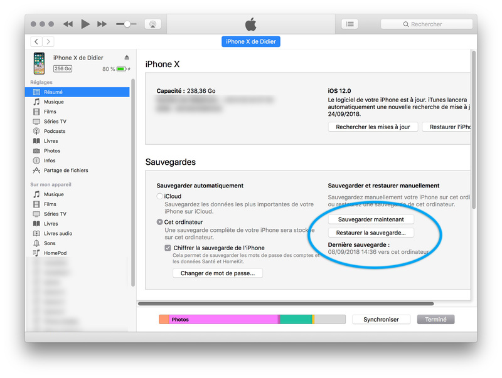This screenshot has width=502, height=378.
Task: Click the iPhone device thumbnail
Action: pyautogui.click(x=39, y=63)
